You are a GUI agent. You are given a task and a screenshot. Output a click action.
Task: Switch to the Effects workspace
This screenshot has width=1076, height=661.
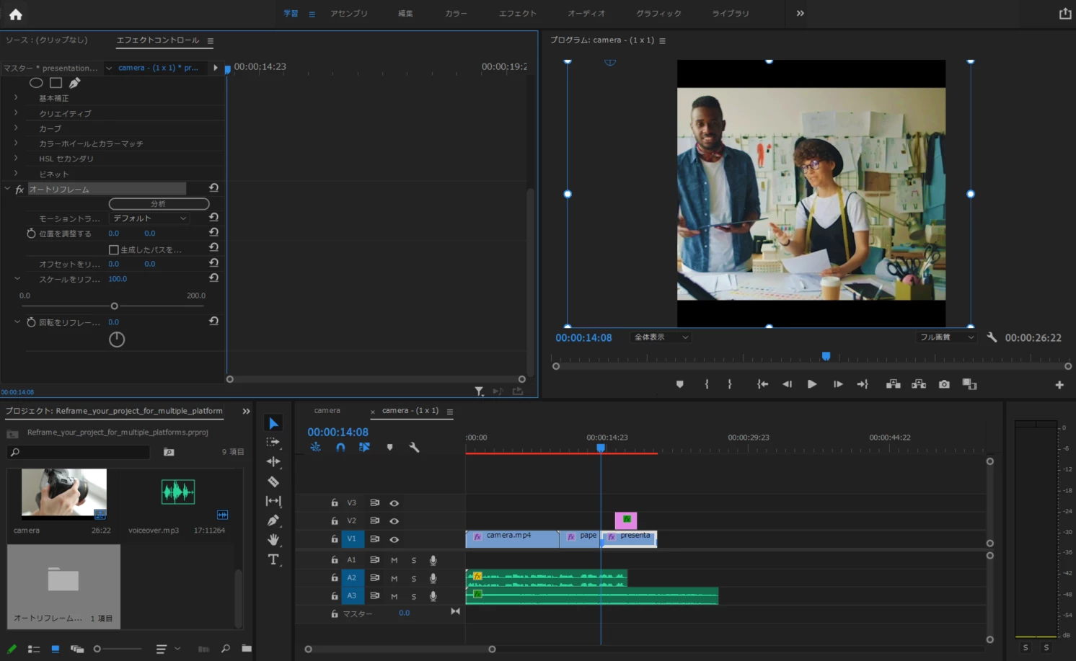click(x=517, y=14)
